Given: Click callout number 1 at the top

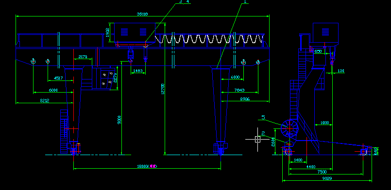Looking at the screenshot, I should click(x=245, y=2).
